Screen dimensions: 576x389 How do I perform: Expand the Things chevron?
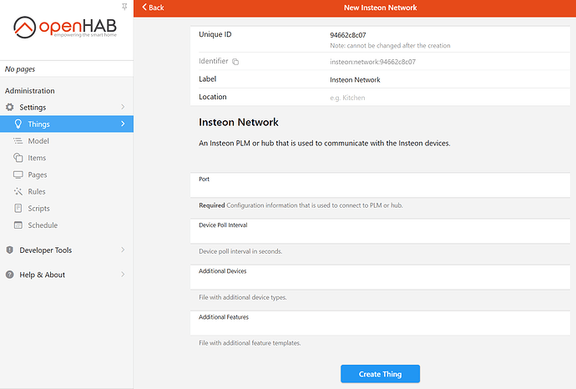pos(123,124)
